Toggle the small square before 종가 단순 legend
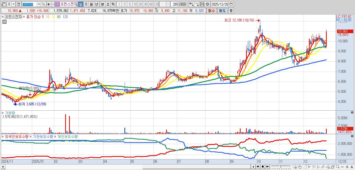 pos(24,17)
